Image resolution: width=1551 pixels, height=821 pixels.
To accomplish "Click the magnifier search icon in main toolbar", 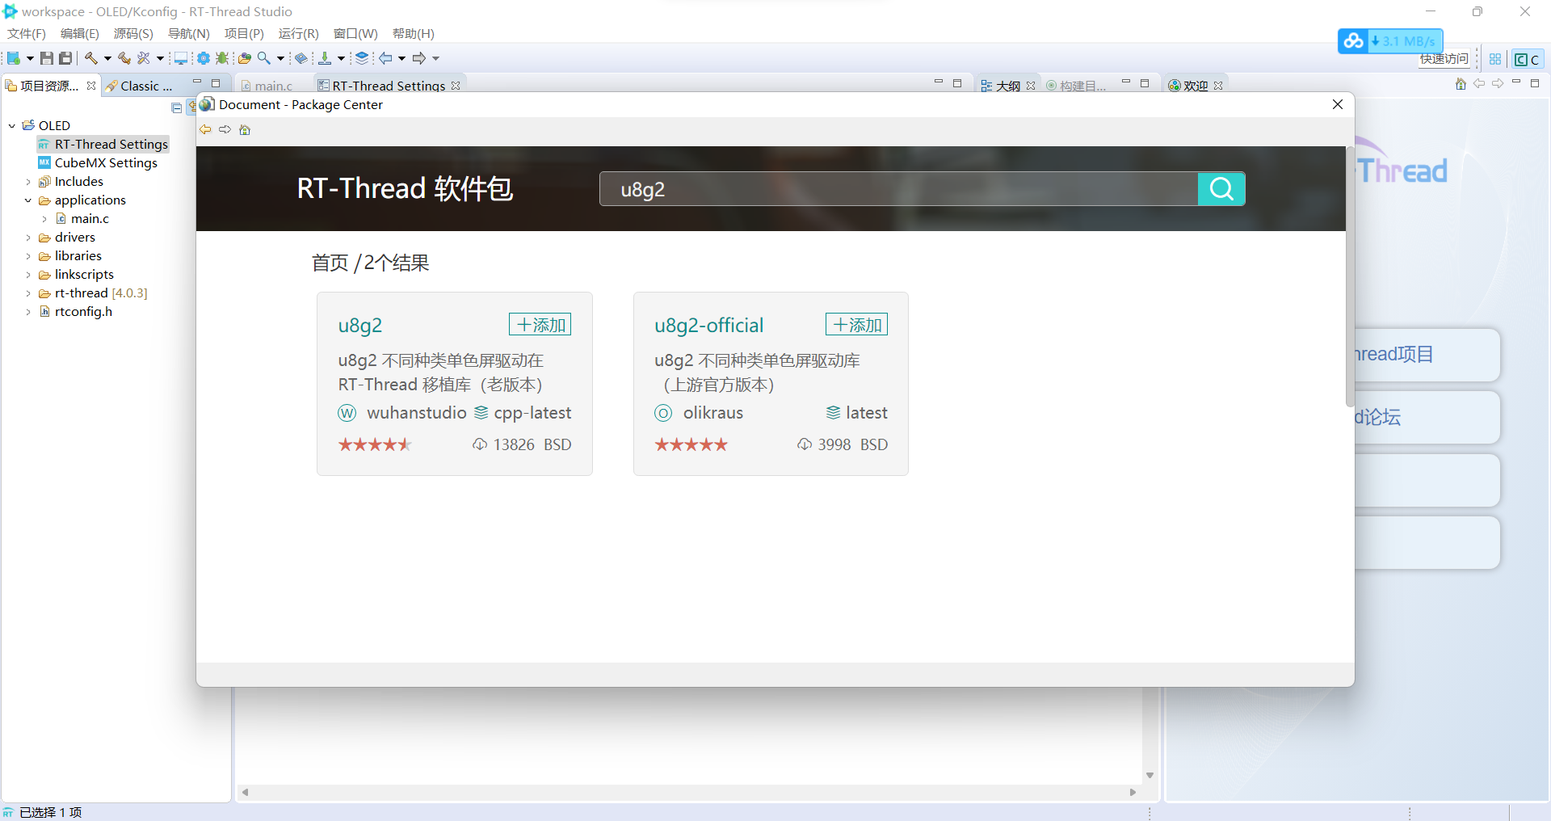I will click(x=264, y=58).
